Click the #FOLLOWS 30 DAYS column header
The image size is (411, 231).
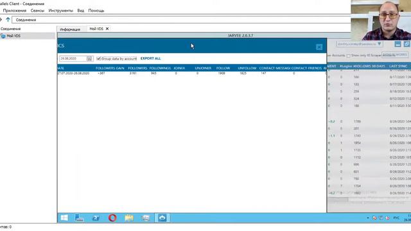tap(369, 66)
